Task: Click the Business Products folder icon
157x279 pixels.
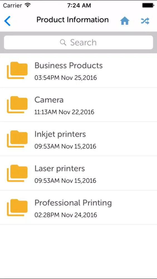Action: [17, 70]
